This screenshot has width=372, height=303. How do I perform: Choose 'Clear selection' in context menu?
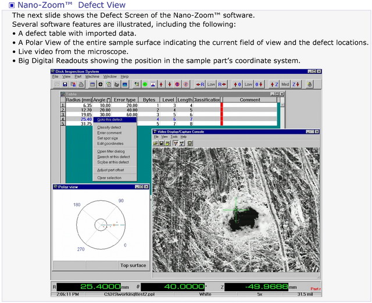(115, 177)
